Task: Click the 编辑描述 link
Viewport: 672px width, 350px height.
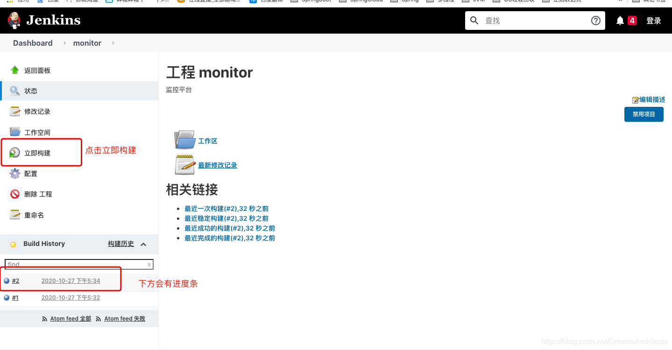Action: [652, 99]
